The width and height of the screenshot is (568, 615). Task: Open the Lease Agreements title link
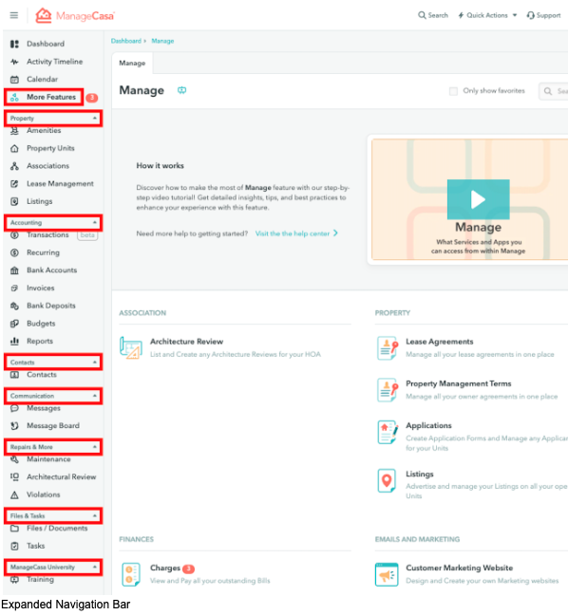point(439,342)
